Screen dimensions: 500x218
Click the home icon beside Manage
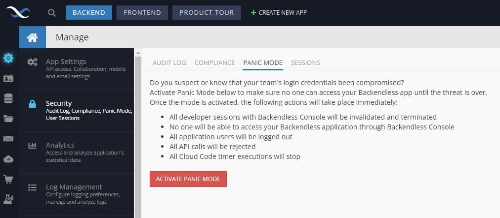32,37
